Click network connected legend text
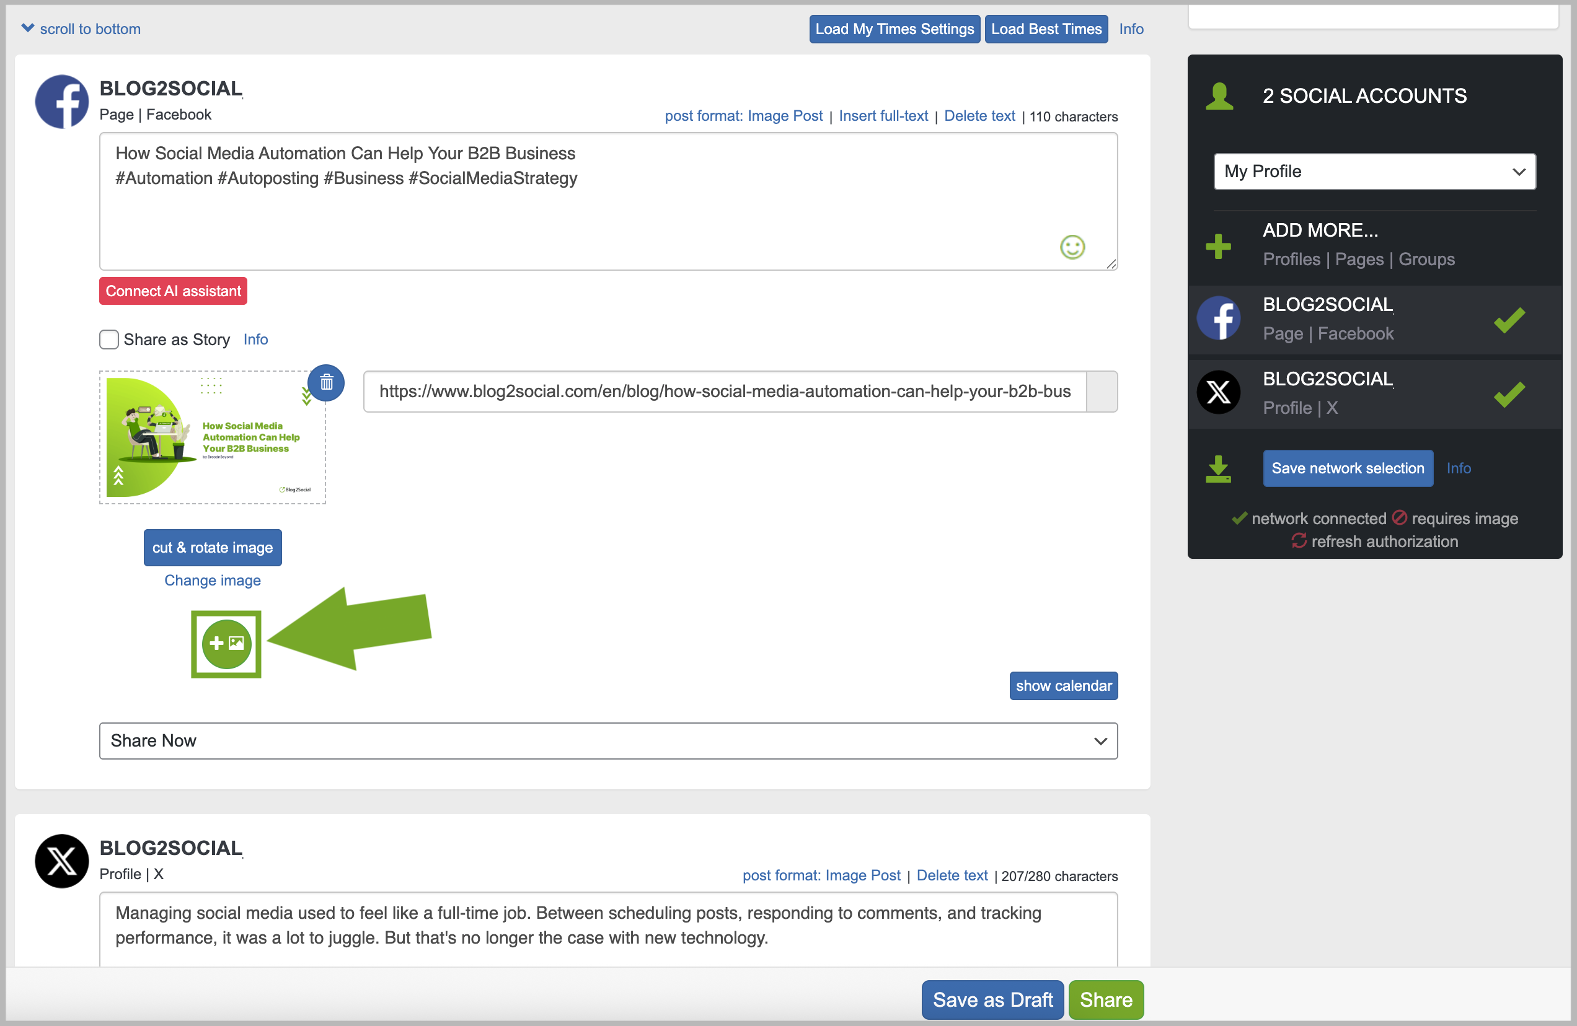Viewport: 1577px width, 1026px height. tap(1319, 518)
